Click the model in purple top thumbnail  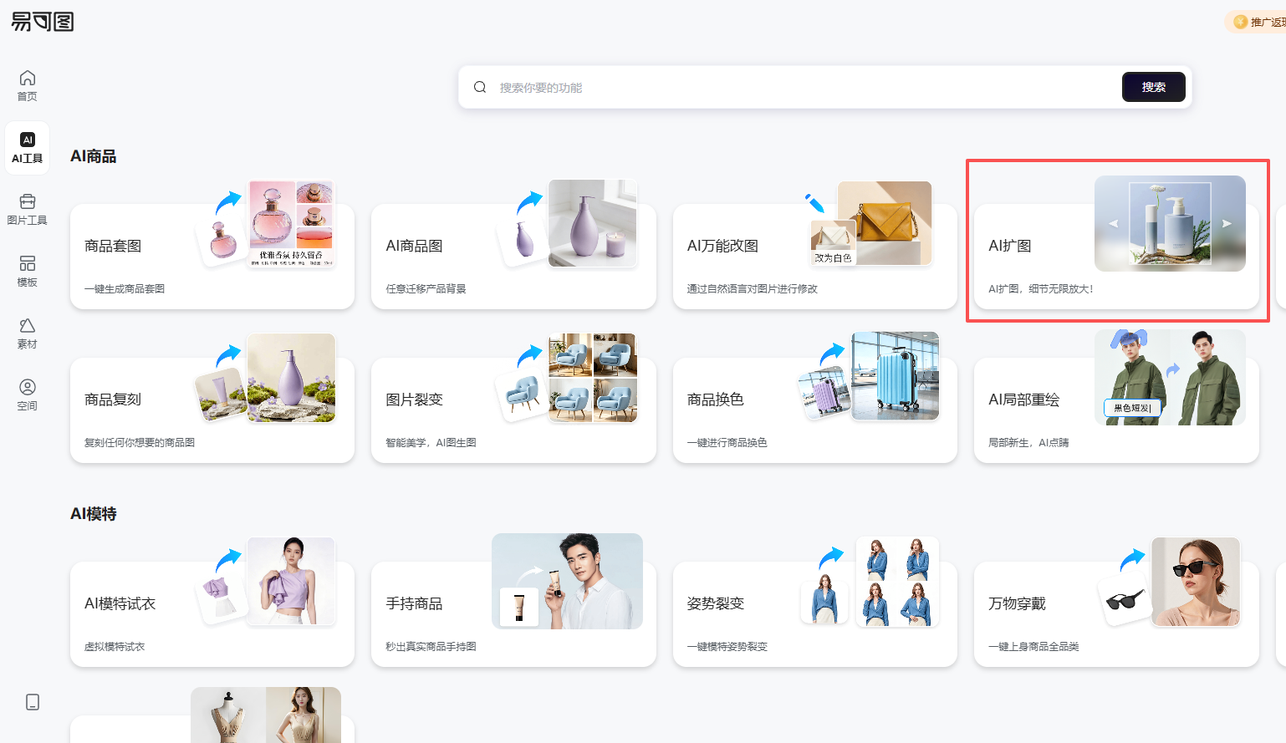[x=292, y=582]
